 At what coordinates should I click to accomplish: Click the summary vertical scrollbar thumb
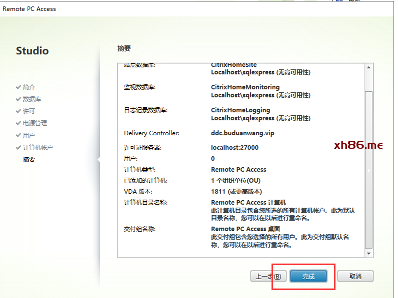pos(369,170)
